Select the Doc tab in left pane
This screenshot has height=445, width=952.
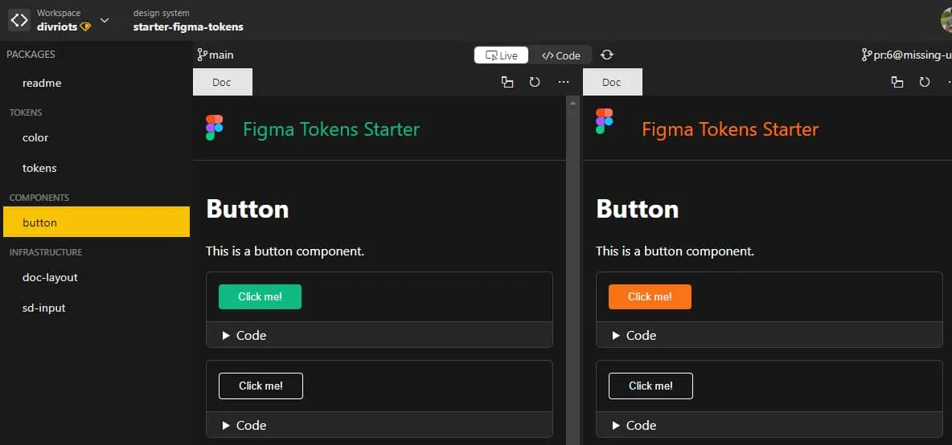(x=222, y=82)
